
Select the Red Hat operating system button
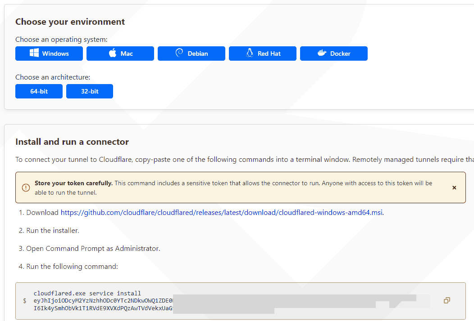tap(263, 53)
